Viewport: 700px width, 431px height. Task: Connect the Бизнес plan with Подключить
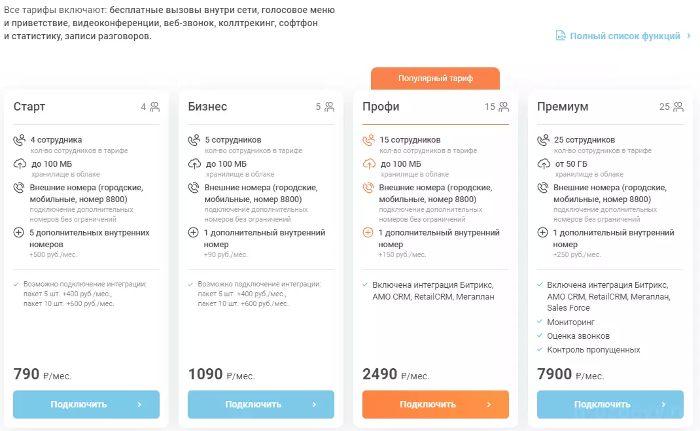tap(261, 404)
